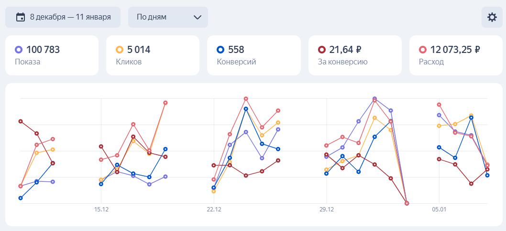Toggle the За конверсию metric card
The height and width of the screenshot is (231, 506).
click(355, 55)
